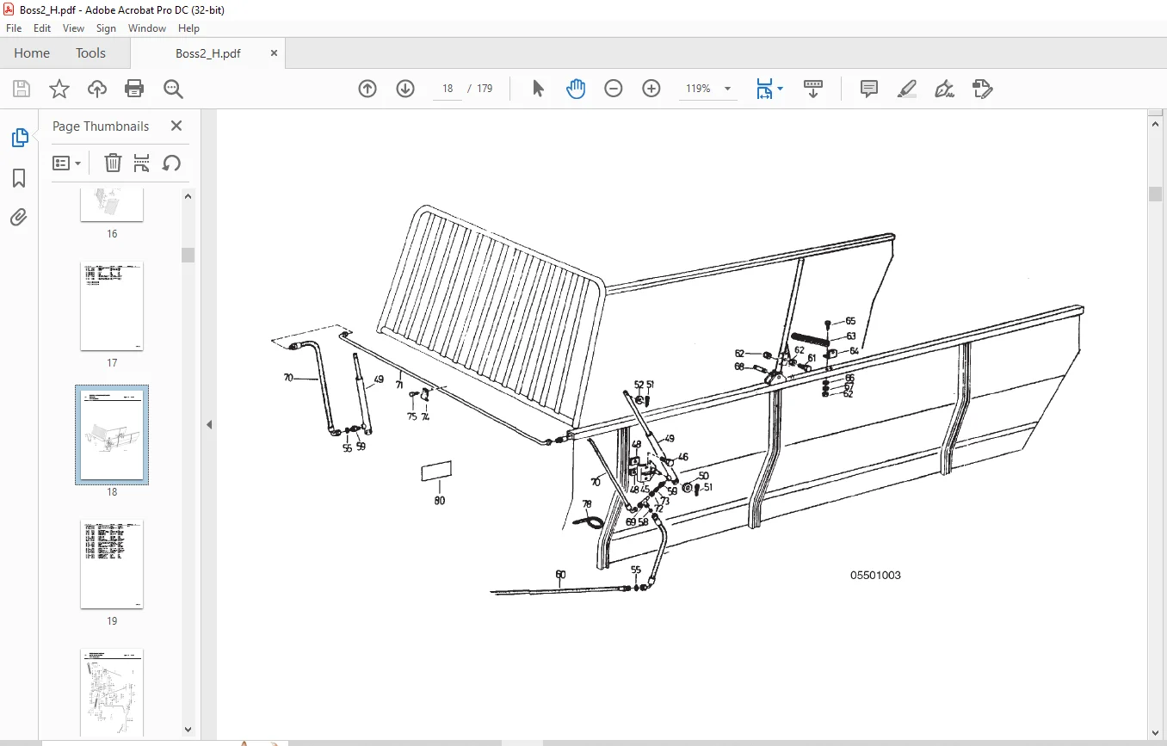Choose the selection arrow tool
1167x746 pixels.
538,89
